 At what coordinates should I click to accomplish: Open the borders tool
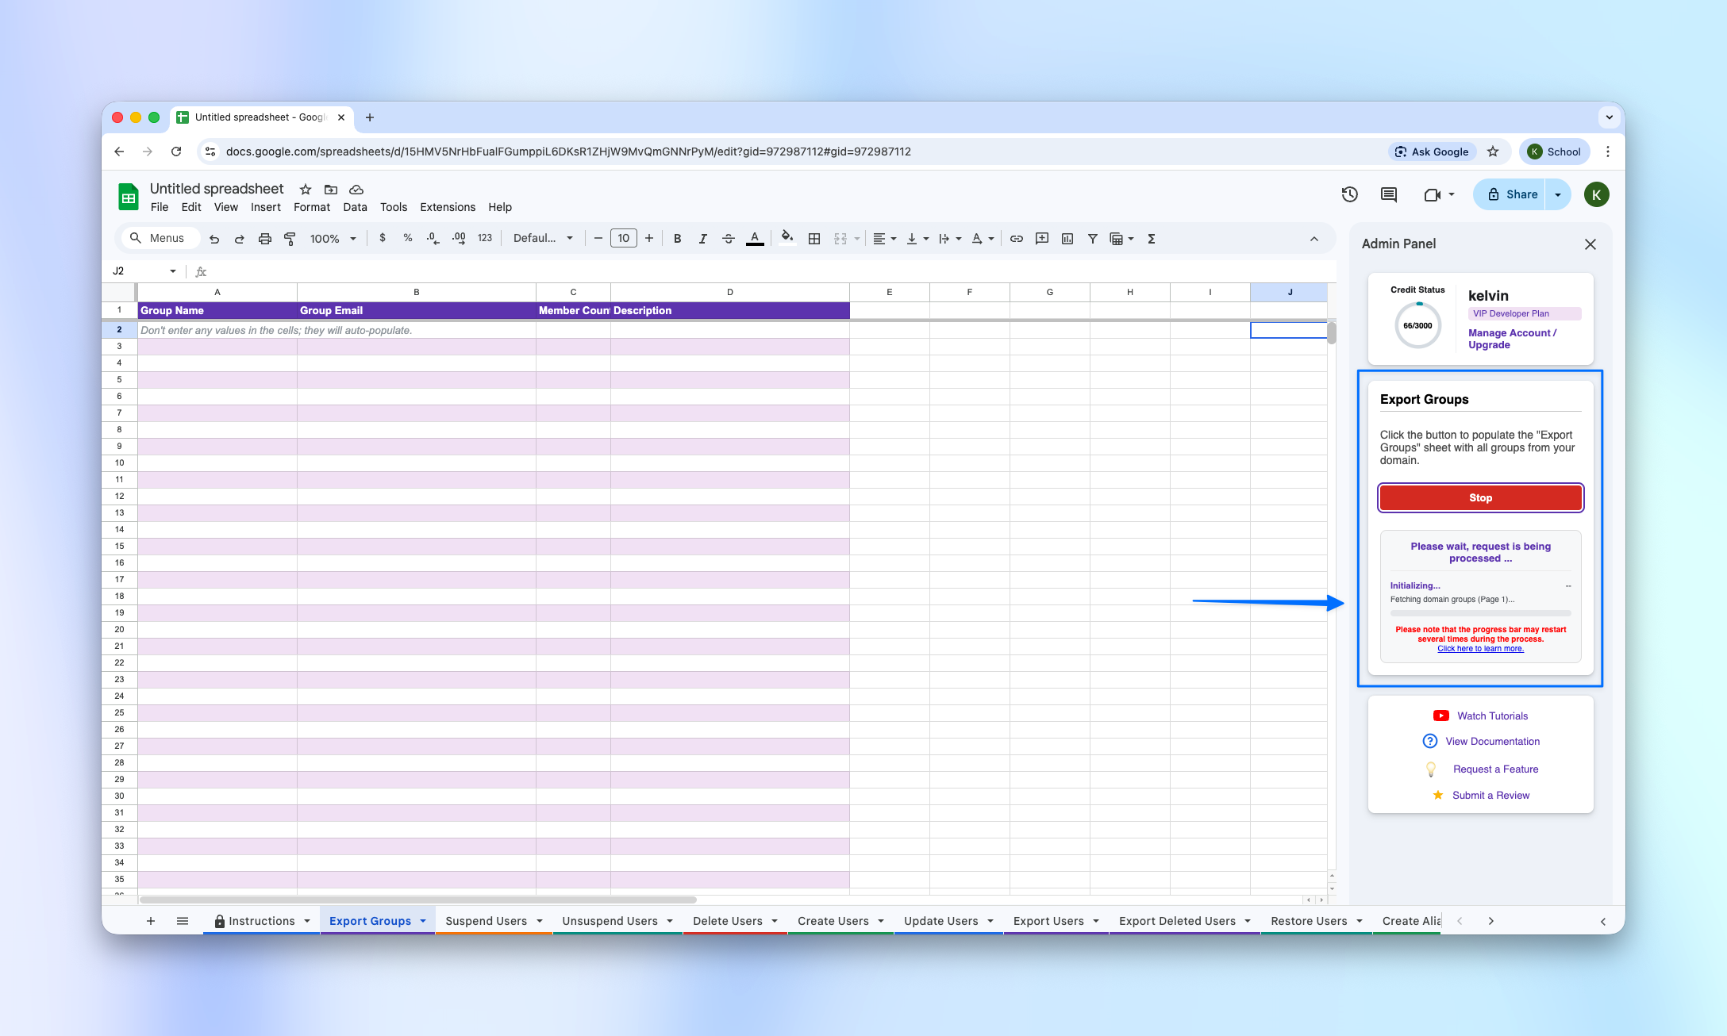coord(813,238)
